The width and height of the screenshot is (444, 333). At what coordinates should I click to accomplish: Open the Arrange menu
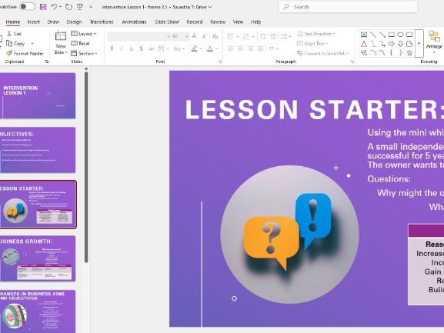pos(434,42)
